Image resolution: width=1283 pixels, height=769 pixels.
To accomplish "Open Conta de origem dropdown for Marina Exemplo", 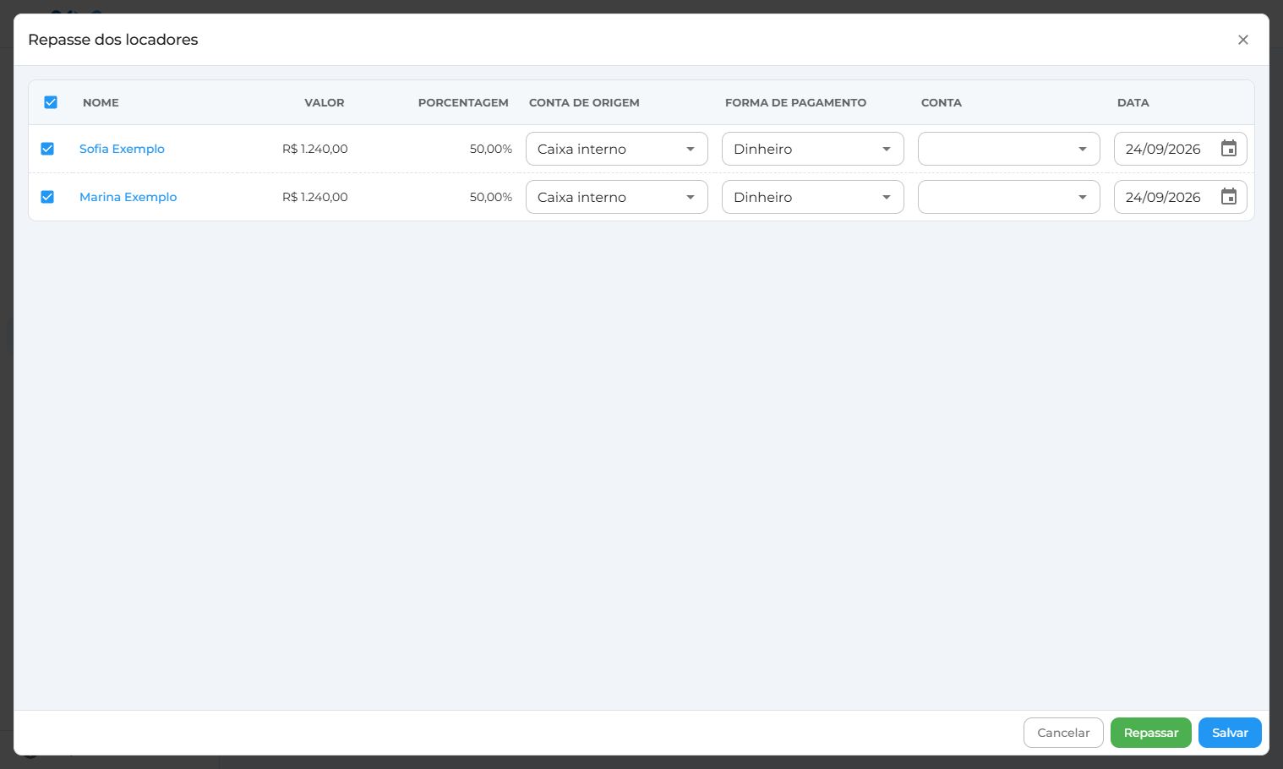I will (x=617, y=197).
